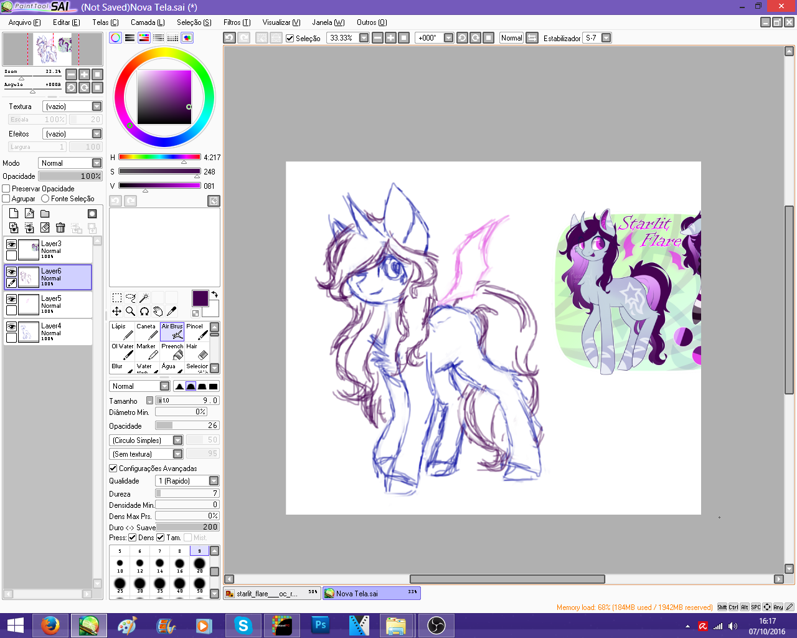The height and width of the screenshot is (638, 797).
Task: Open the Editar menu
Action: point(67,22)
